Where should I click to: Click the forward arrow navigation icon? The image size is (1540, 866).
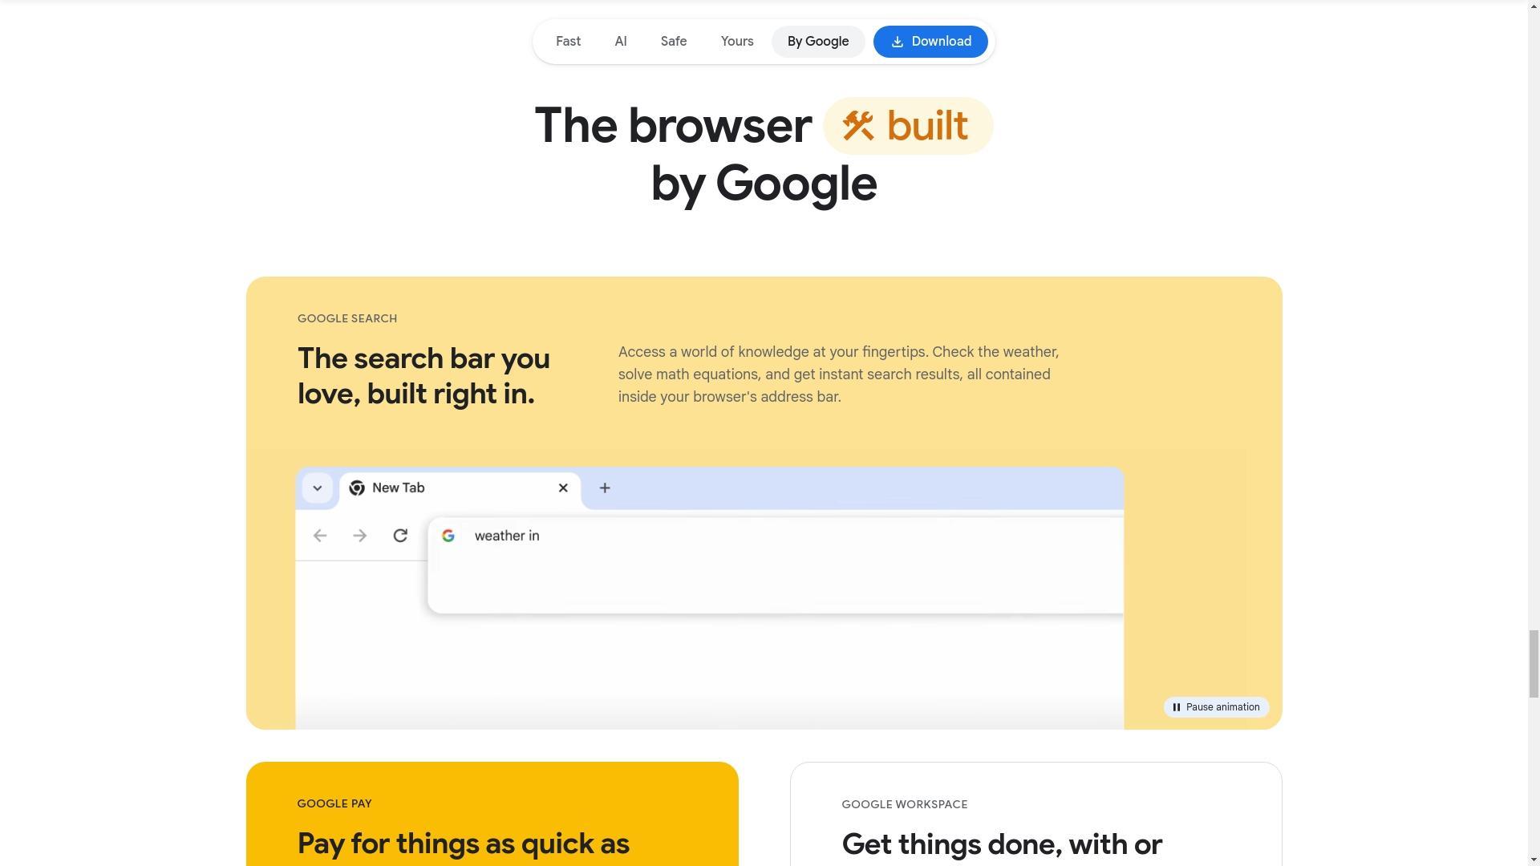pos(359,534)
